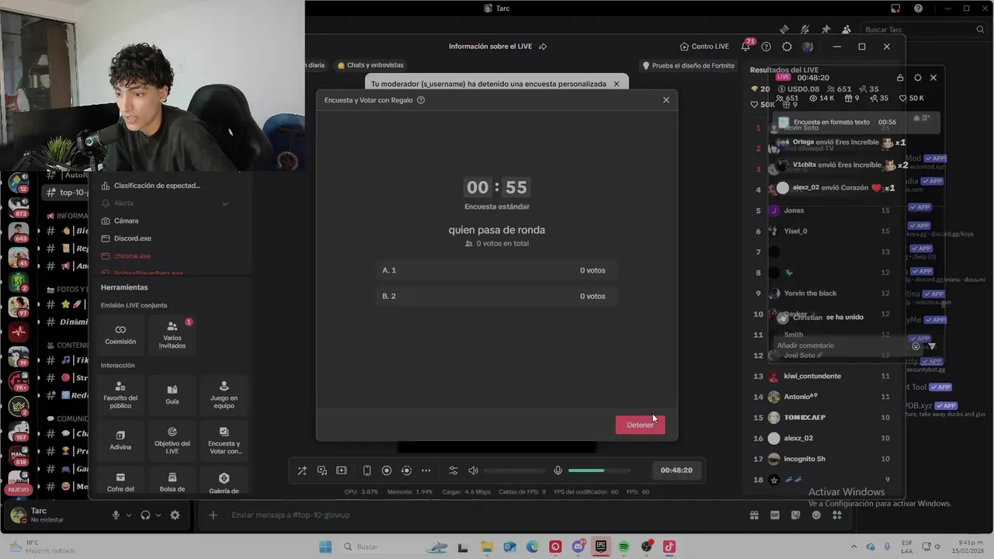Mute the microphone icon in LIVE toolbar

[558, 470]
